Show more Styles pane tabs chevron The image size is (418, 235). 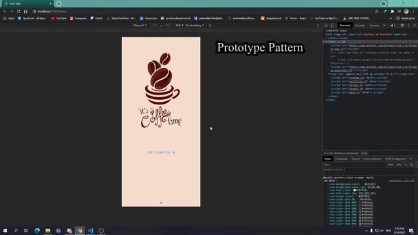coord(411,159)
